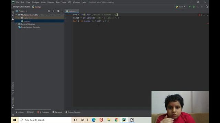Toggle the 1: Project side tab

coord(13,15)
